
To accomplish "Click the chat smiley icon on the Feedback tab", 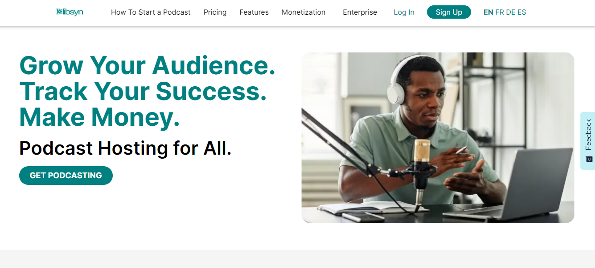I will [x=588, y=157].
